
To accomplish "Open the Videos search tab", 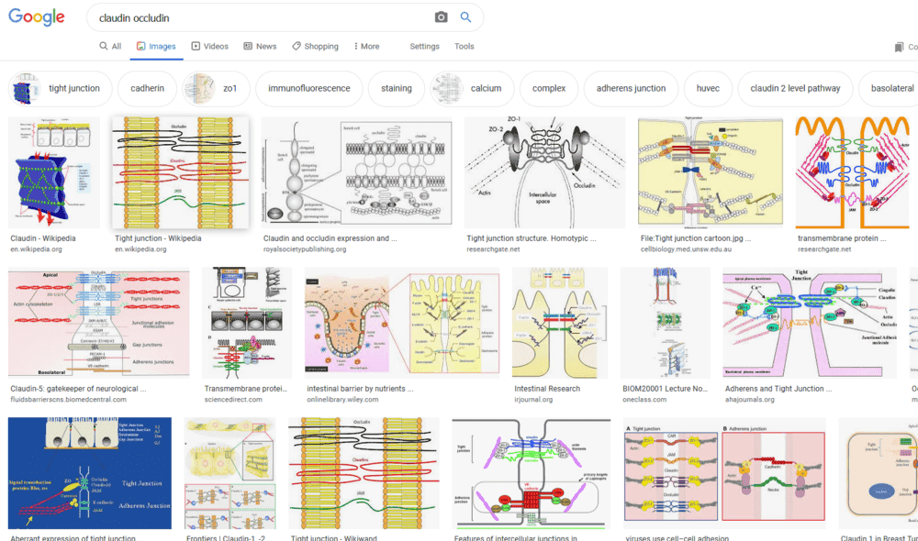I will tap(210, 46).
